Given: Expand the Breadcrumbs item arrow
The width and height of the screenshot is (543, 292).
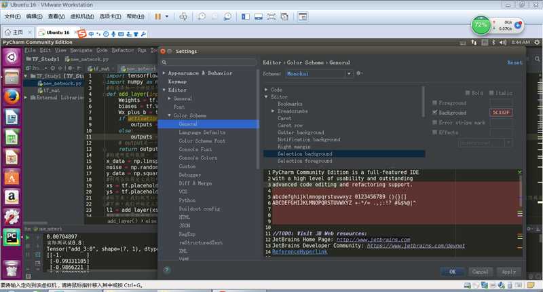Looking at the screenshot, I should tap(273, 111).
